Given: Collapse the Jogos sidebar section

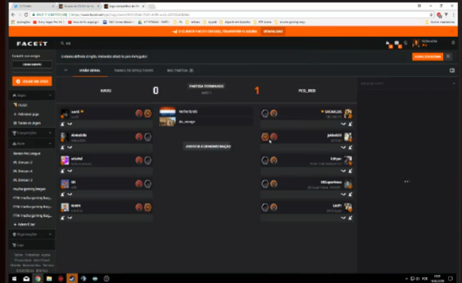Looking at the screenshot, I should click(50, 95).
